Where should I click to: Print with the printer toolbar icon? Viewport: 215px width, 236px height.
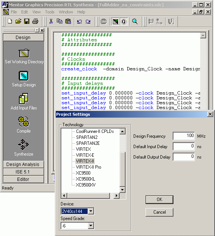[35, 21]
